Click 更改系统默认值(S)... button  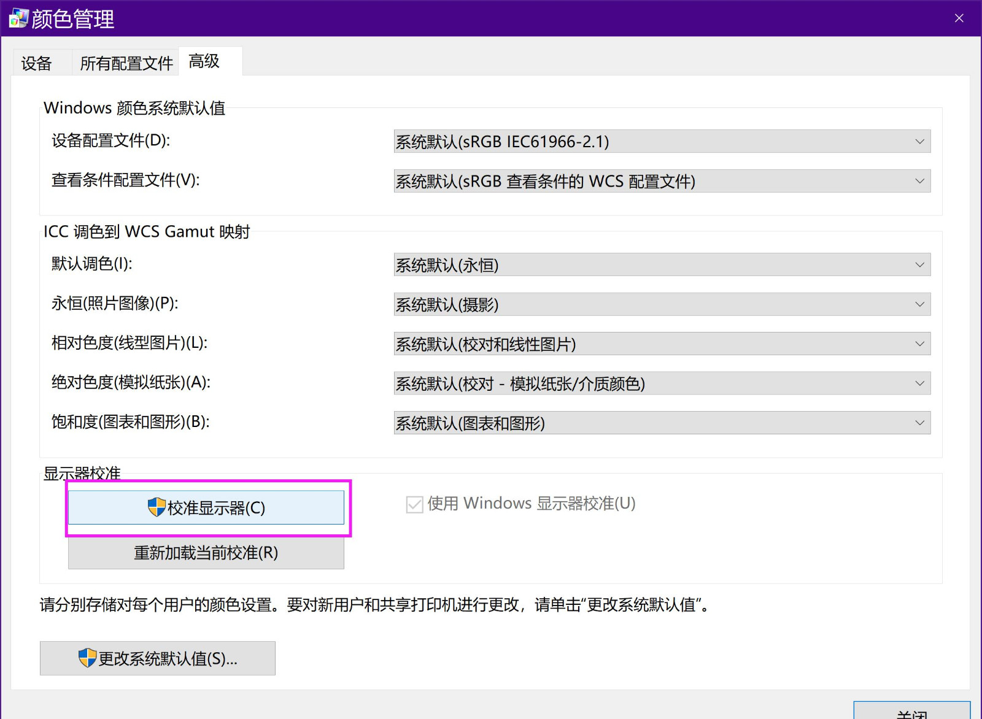(x=158, y=658)
